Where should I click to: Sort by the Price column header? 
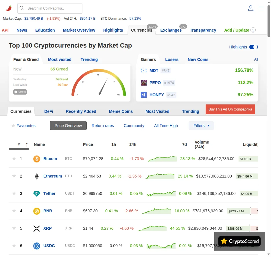[x=88, y=144]
